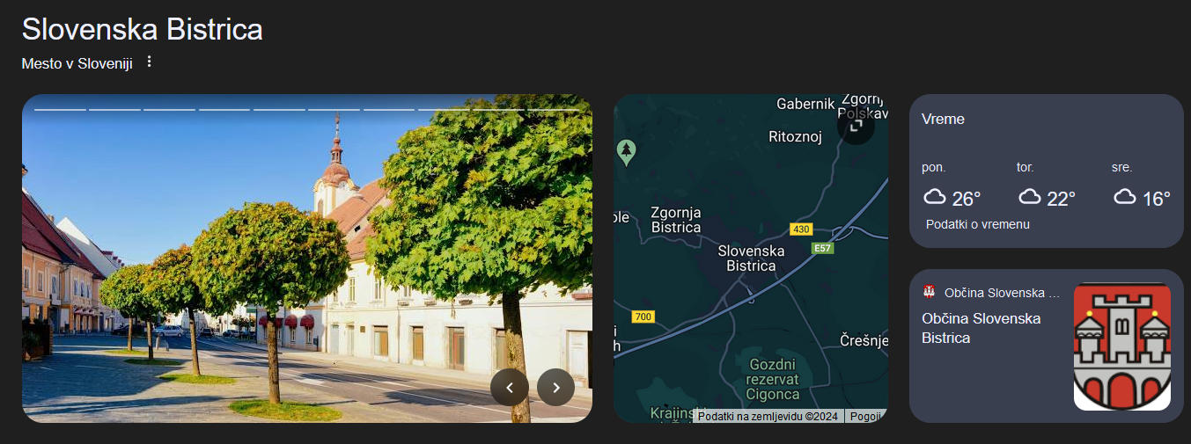Open the town square street photo
The height and width of the screenshot is (444, 1191).
coord(307,258)
